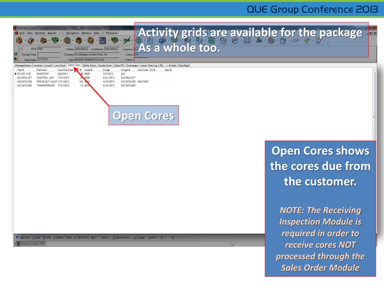Switch to the Invoices tab

pyautogui.click(x=38, y=65)
